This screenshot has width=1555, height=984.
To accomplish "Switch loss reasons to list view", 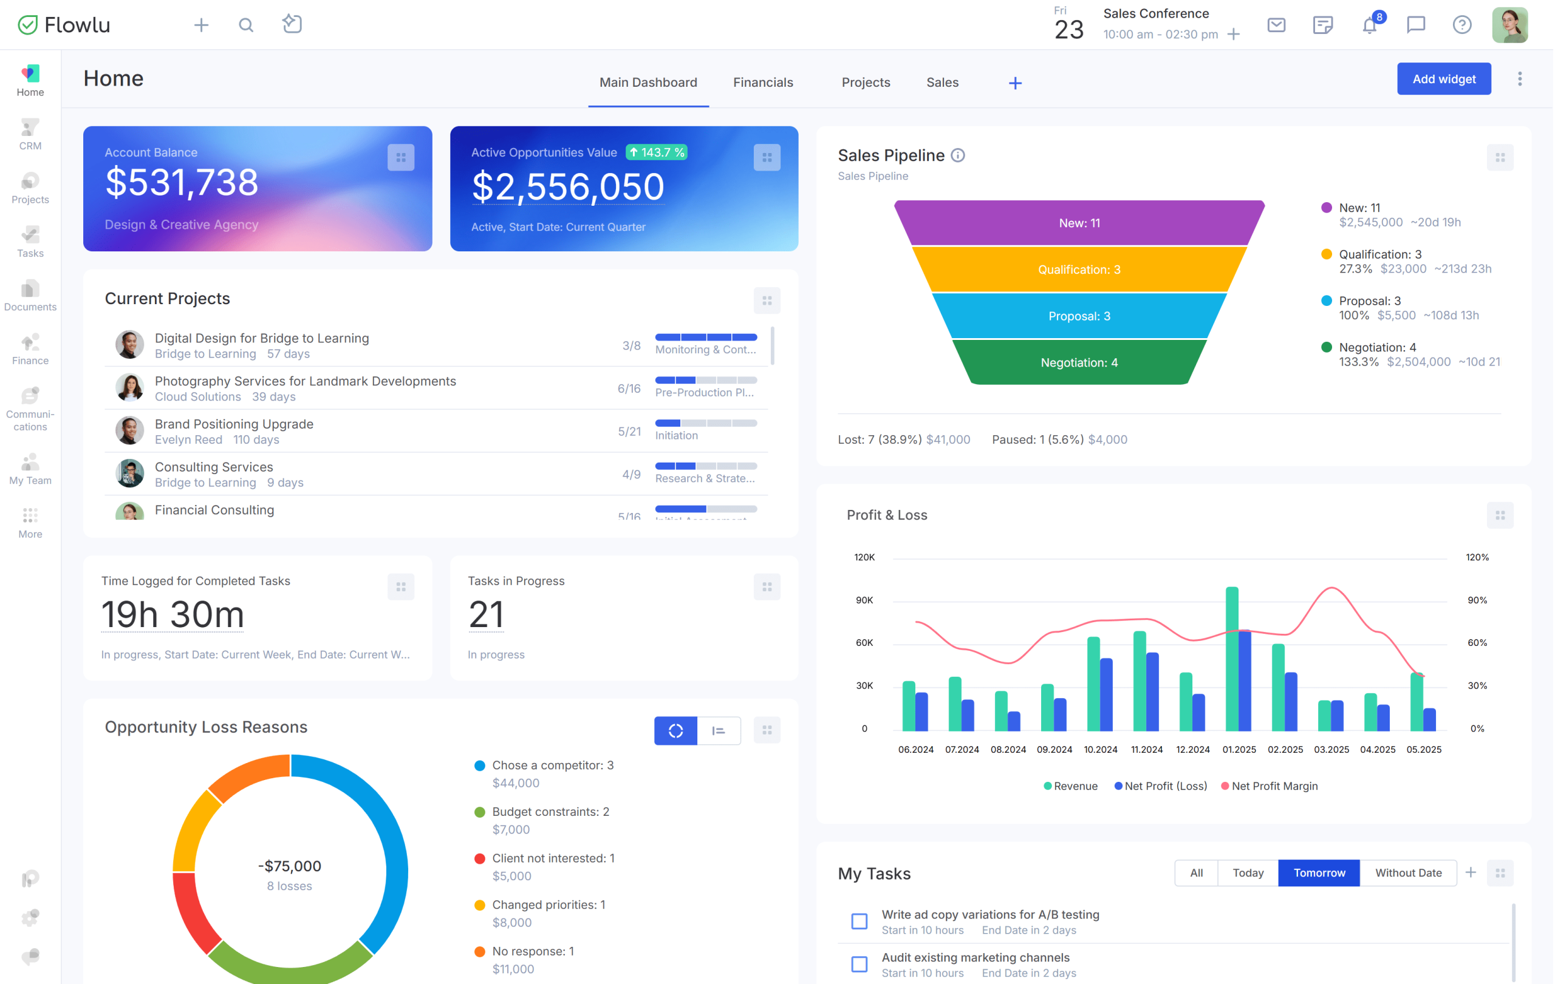I will coord(718,730).
